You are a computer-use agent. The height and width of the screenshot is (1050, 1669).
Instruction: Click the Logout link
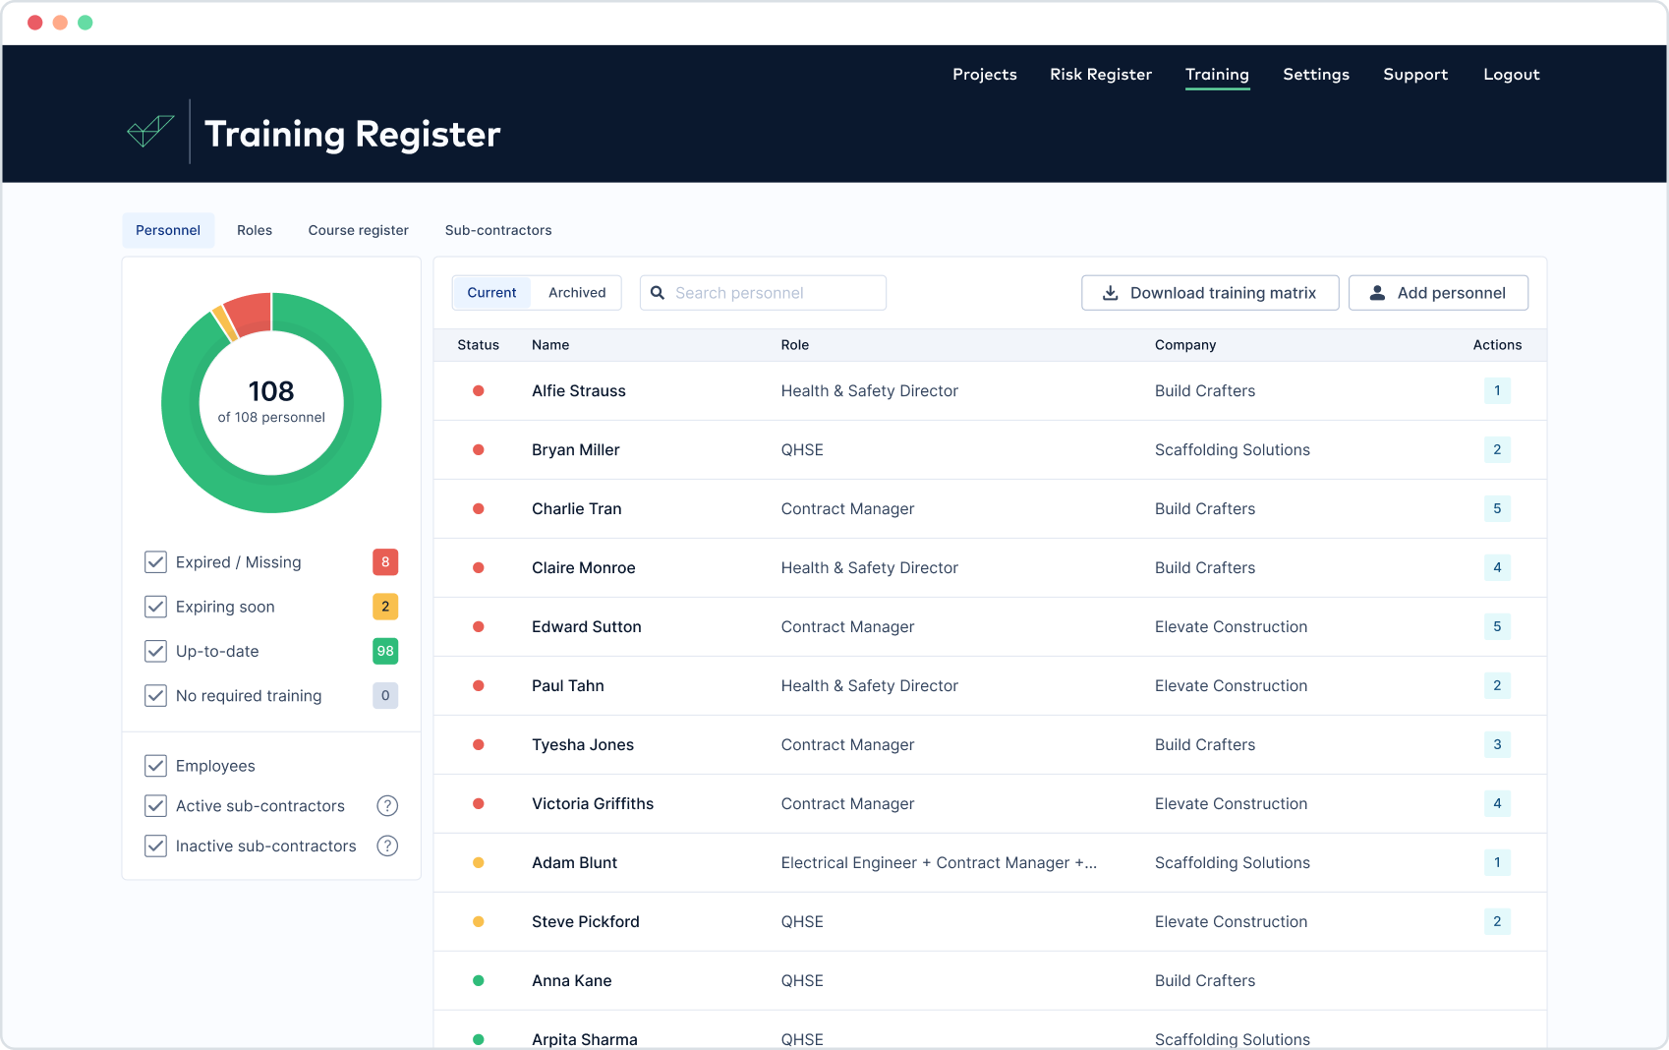click(1511, 74)
